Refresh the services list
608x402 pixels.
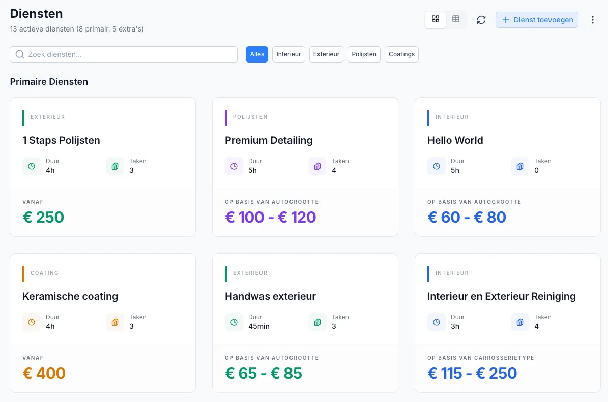(481, 20)
